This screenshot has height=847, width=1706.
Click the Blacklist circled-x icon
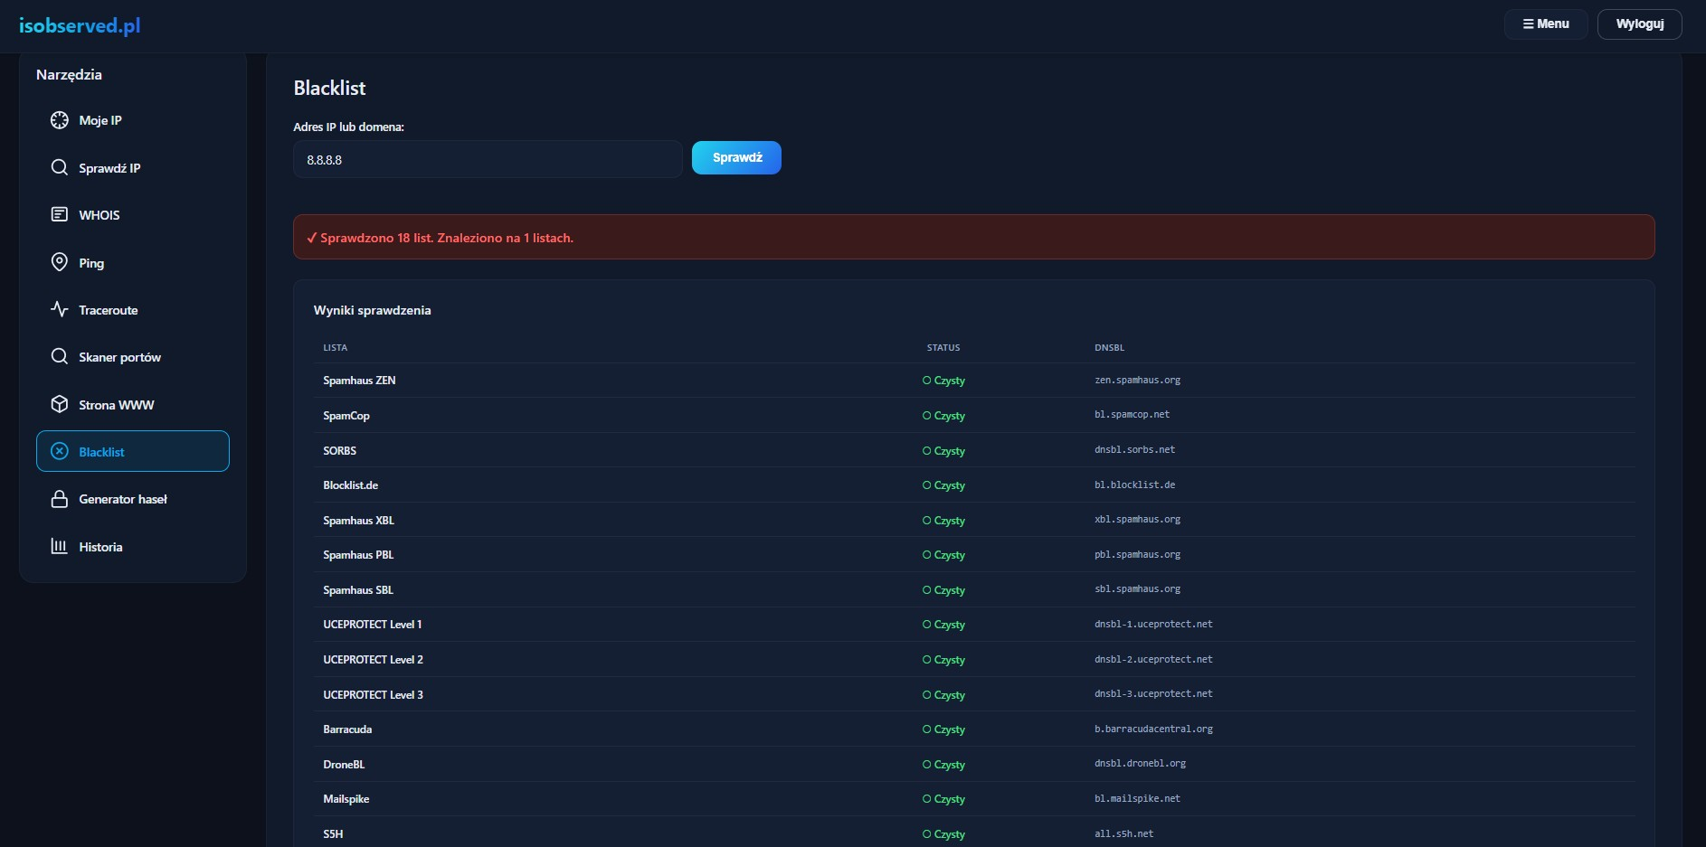[60, 451]
